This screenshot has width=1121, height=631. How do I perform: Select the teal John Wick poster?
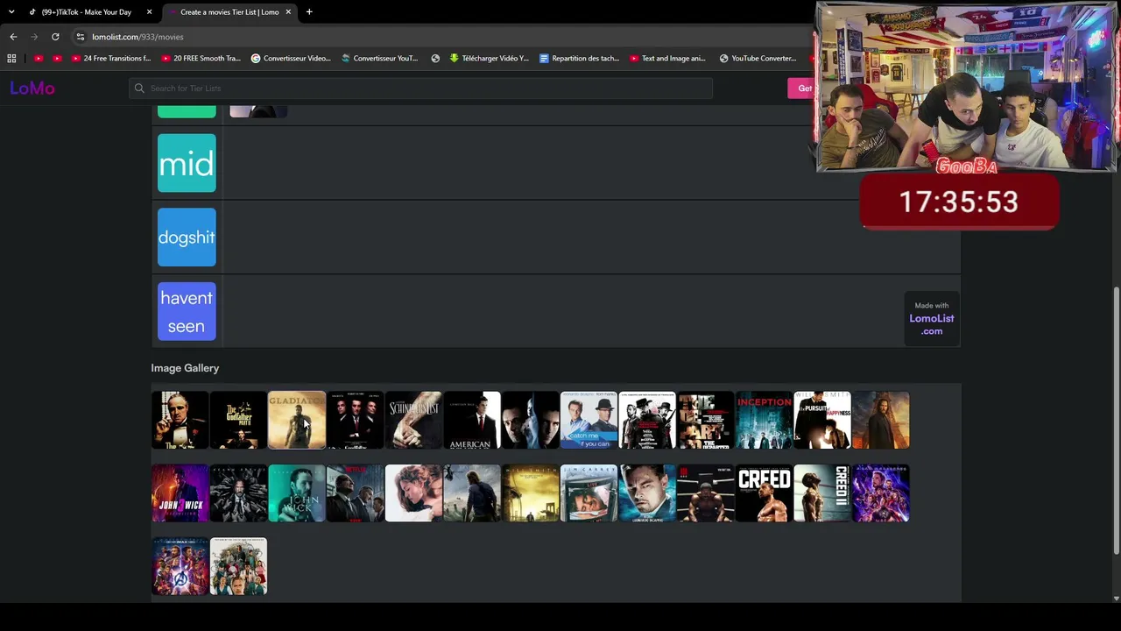pyautogui.click(x=297, y=493)
